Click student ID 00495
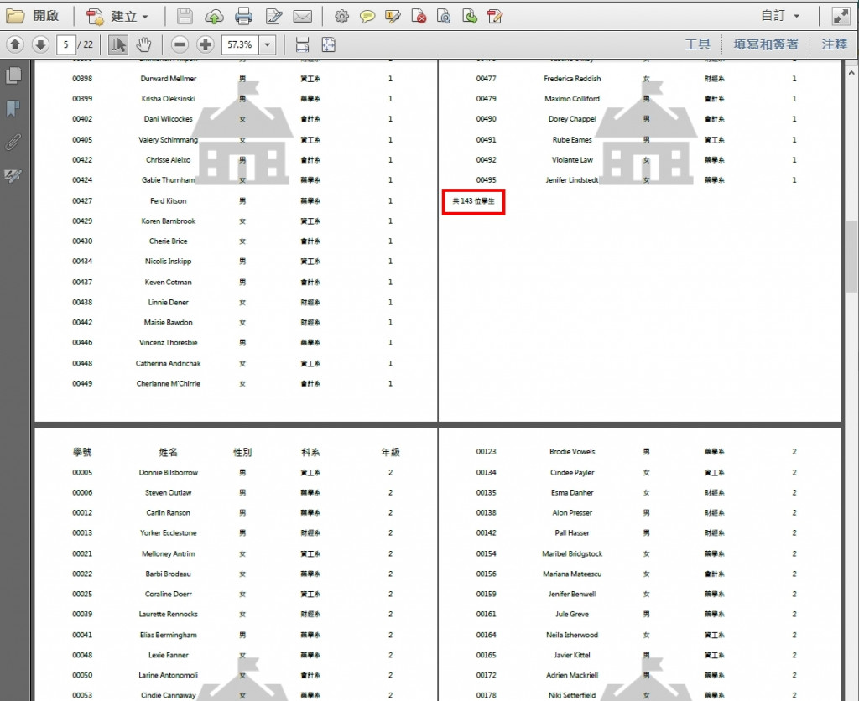This screenshot has width=859, height=701. pos(486,179)
